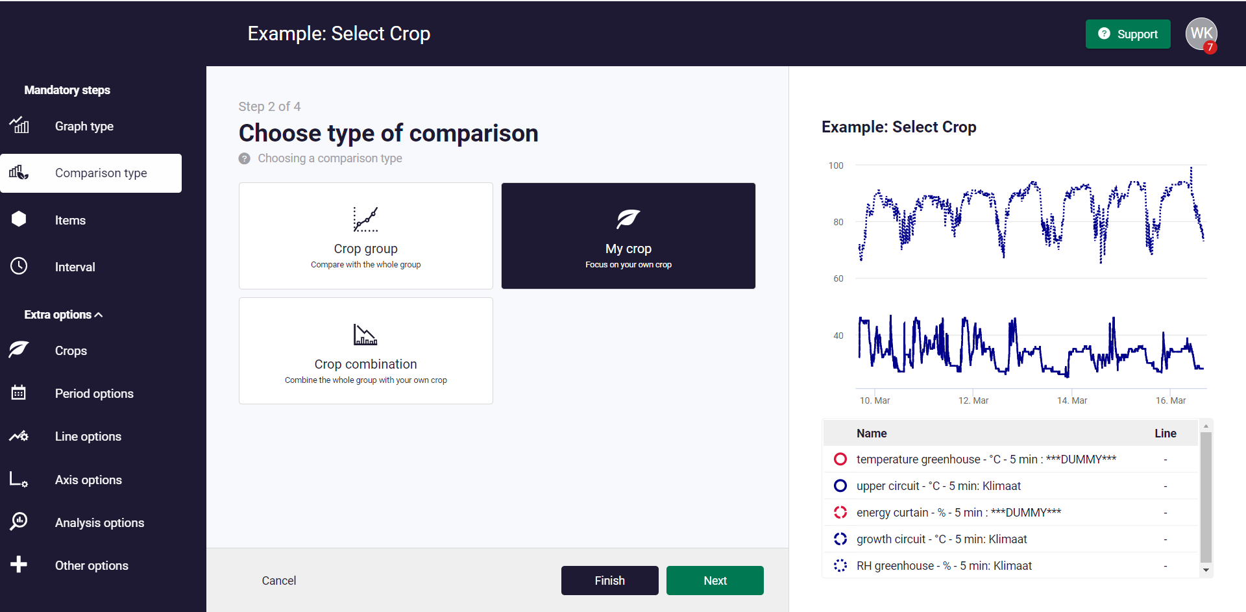Open the Line options menu item
The image size is (1246, 612).
tap(88, 436)
